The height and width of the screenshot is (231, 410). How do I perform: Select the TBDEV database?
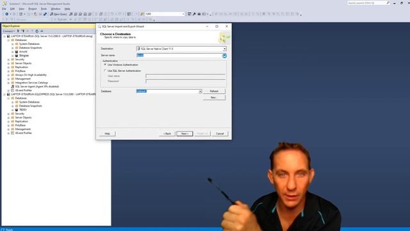pos(23,110)
